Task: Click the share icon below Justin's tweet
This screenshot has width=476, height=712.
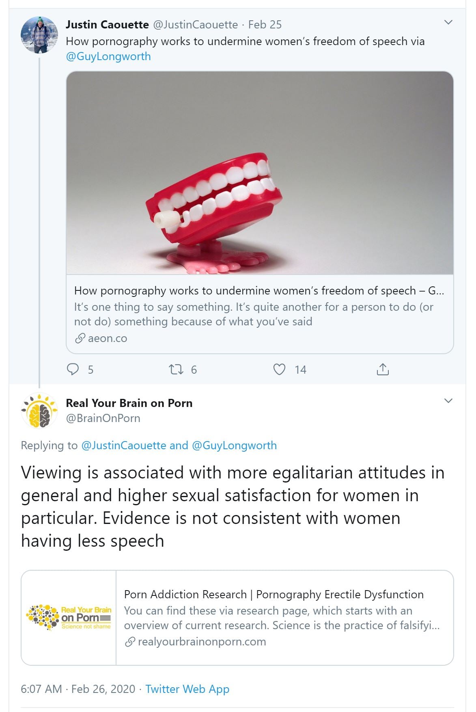Action: (x=383, y=369)
